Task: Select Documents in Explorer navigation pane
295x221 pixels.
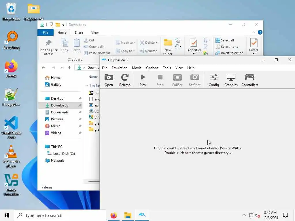Action: 60,112
